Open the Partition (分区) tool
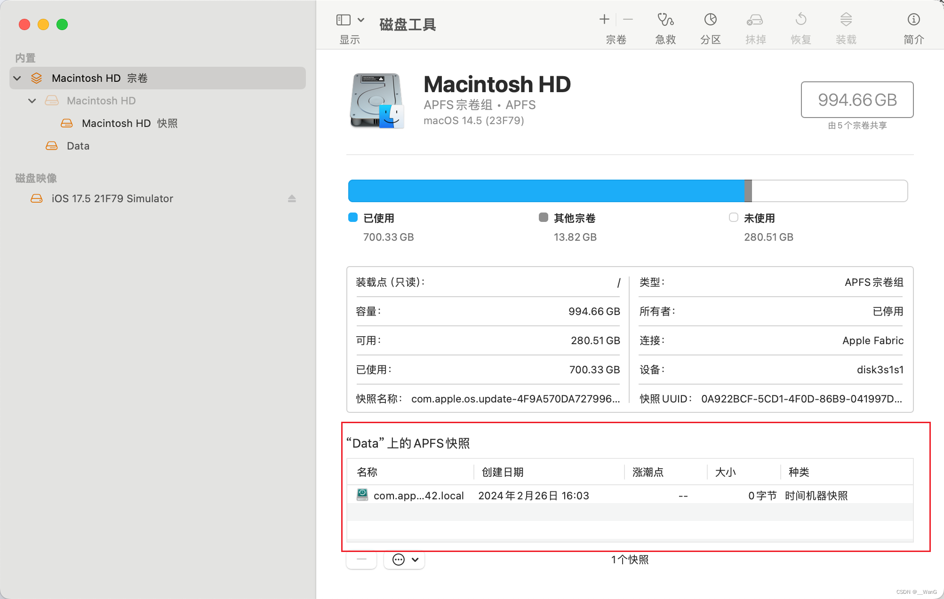The width and height of the screenshot is (944, 599). point(710,20)
